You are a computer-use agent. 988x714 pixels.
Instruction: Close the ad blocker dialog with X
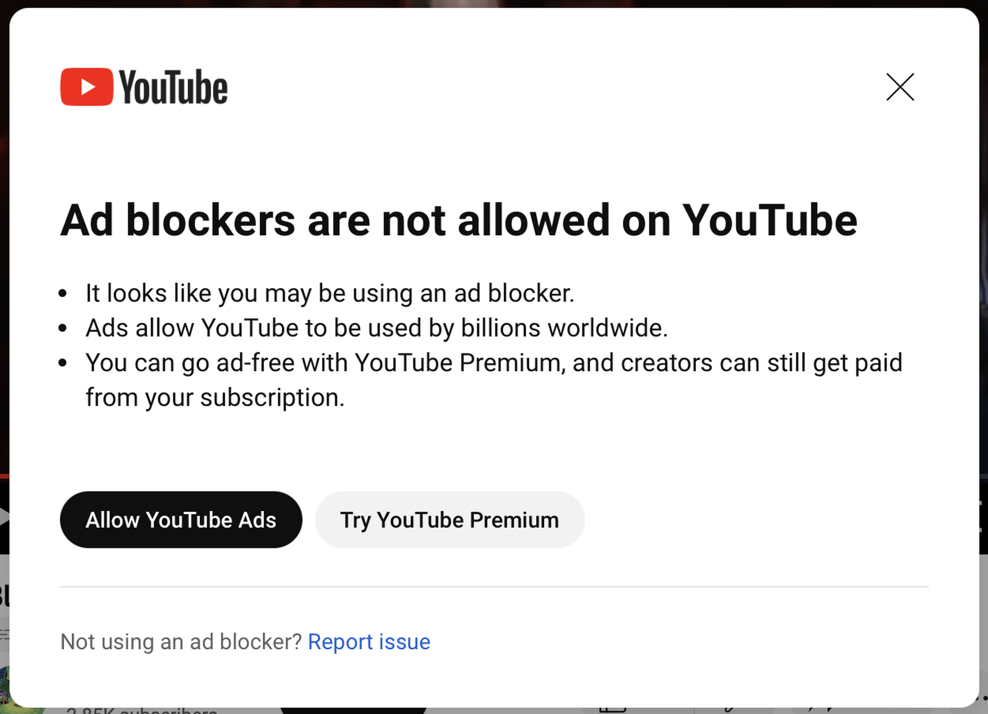tap(900, 87)
